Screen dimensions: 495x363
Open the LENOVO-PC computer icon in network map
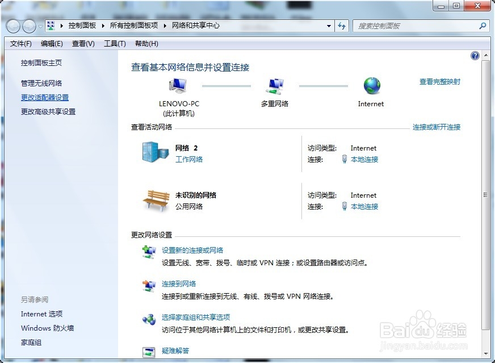coord(177,85)
